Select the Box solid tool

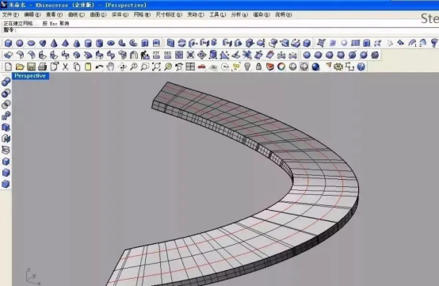click(8, 43)
